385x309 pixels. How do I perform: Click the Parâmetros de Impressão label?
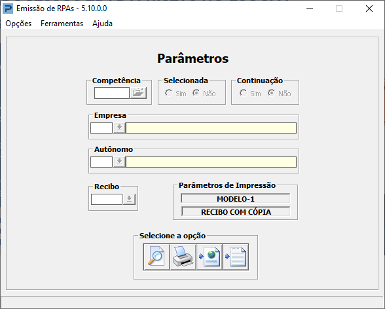[x=227, y=185]
